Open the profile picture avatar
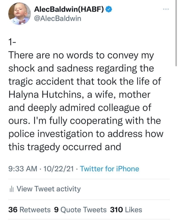The image size is (178, 222). tap(19, 14)
